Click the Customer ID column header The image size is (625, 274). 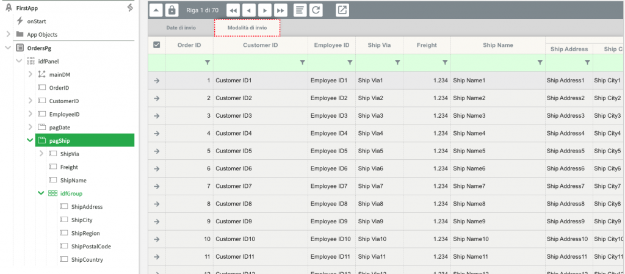[x=261, y=45]
